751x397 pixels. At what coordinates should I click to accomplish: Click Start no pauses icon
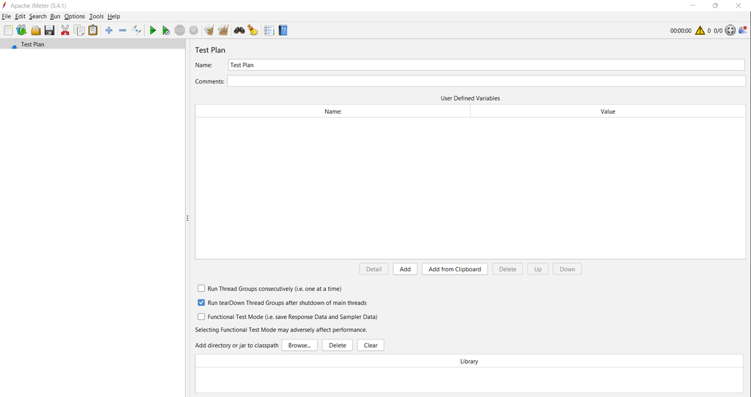click(166, 30)
